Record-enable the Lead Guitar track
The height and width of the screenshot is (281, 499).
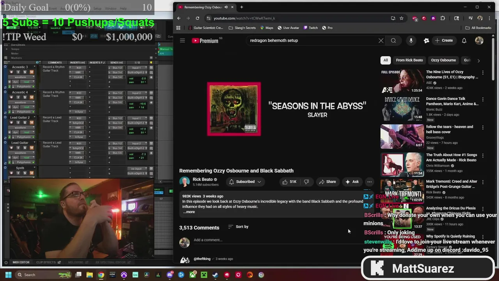click(x=11, y=148)
